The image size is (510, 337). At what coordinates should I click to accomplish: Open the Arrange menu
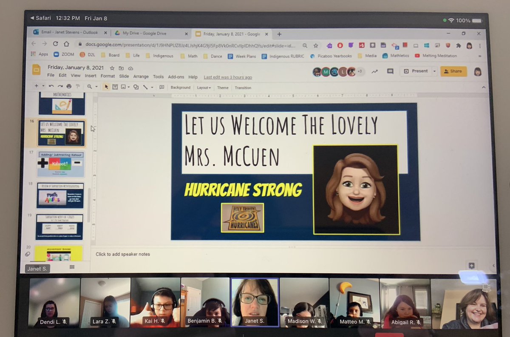141,76
